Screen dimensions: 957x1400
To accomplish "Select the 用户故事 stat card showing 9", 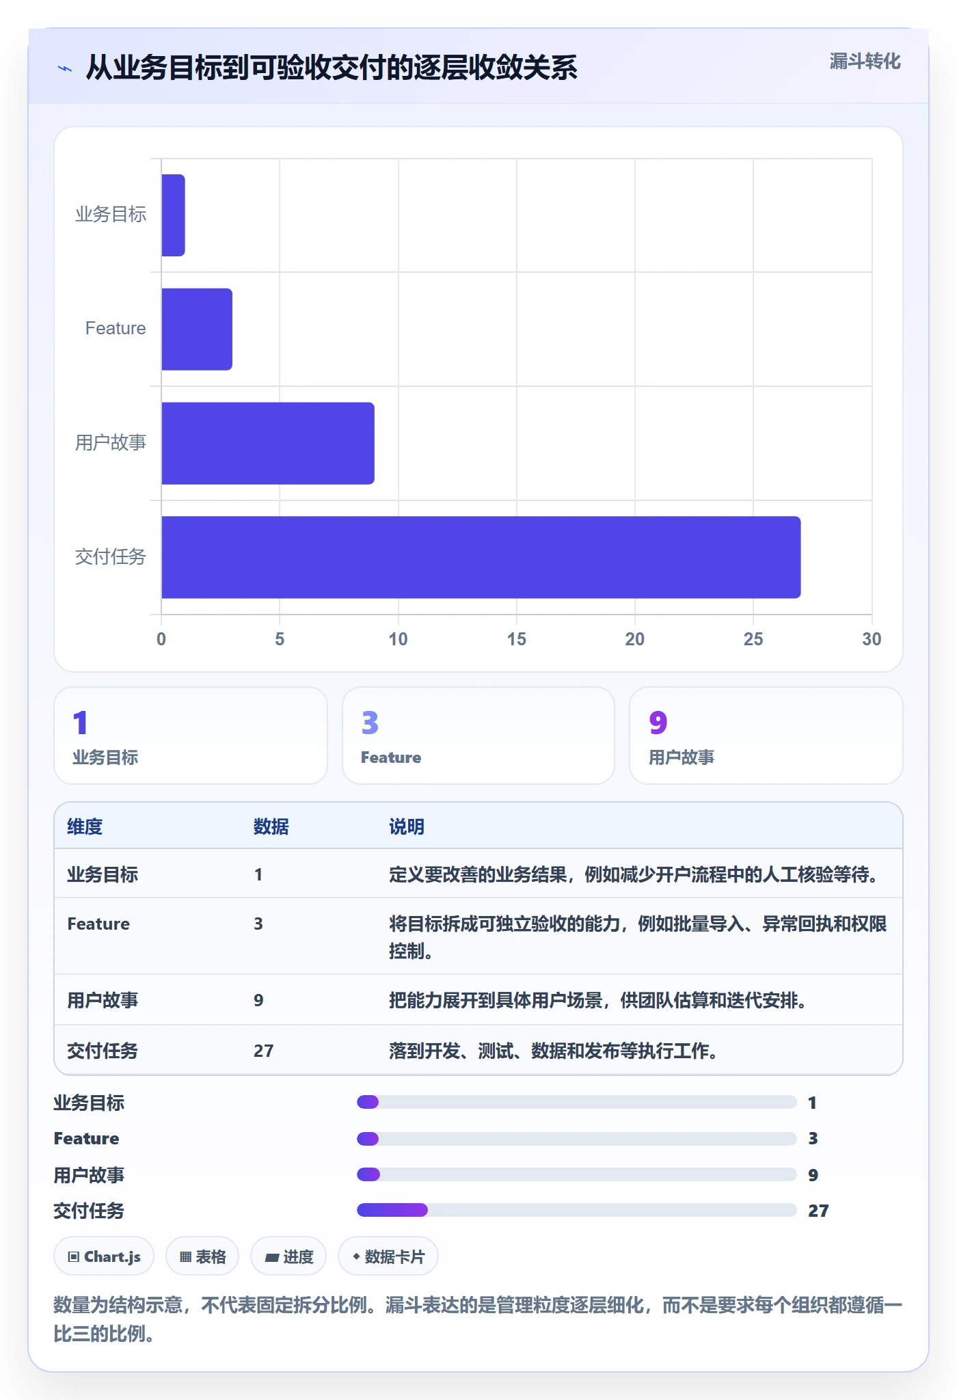I will (766, 736).
